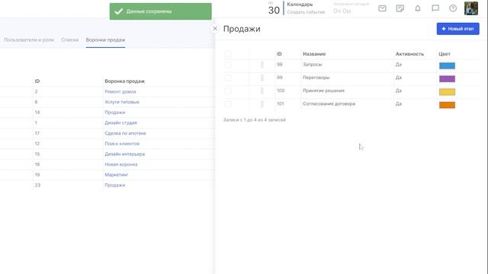The image size is (488, 274).
Task: Use the drag handle for Переговоры row
Action: point(262,78)
